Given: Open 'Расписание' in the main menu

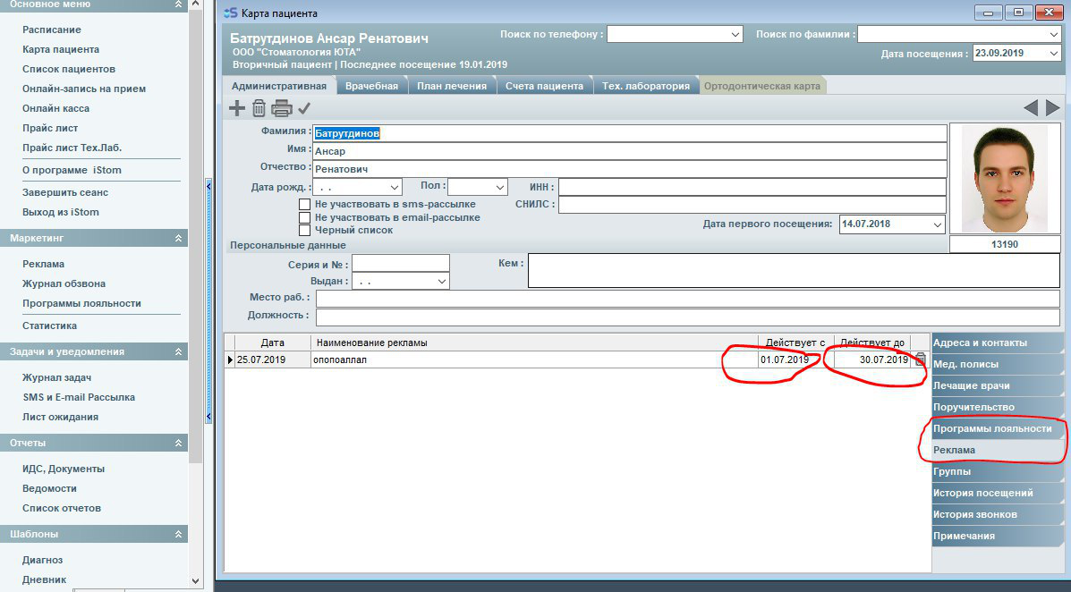Looking at the screenshot, I should [x=52, y=30].
